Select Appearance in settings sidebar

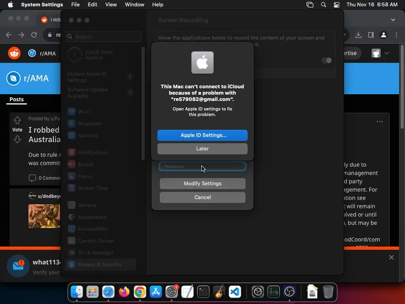pos(100,217)
